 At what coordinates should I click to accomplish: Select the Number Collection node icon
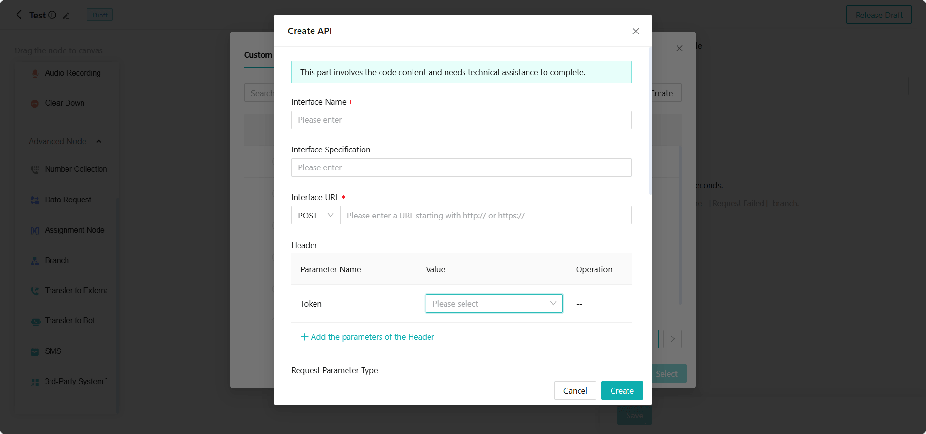pos(35,169)
